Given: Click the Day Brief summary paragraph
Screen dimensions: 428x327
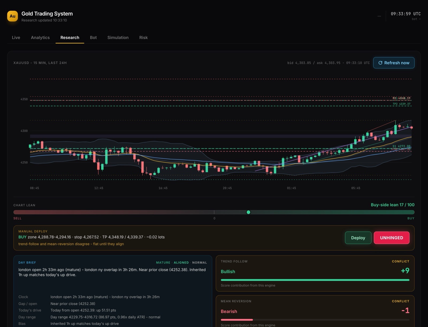Looking at the screenshot, I should pyautogui.click(x=112, y=272).
